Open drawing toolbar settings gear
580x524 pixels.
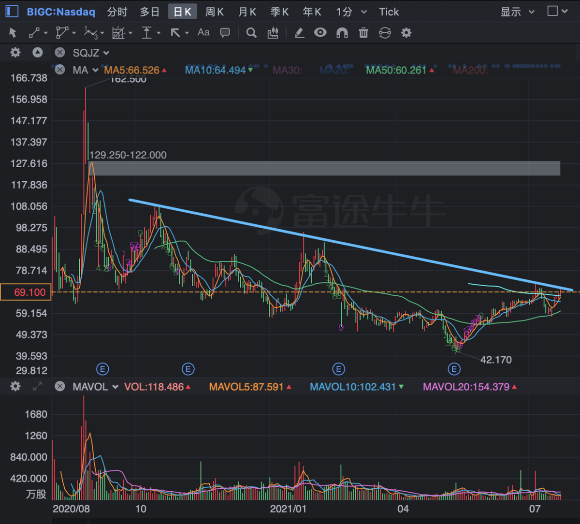pos(406,33)
